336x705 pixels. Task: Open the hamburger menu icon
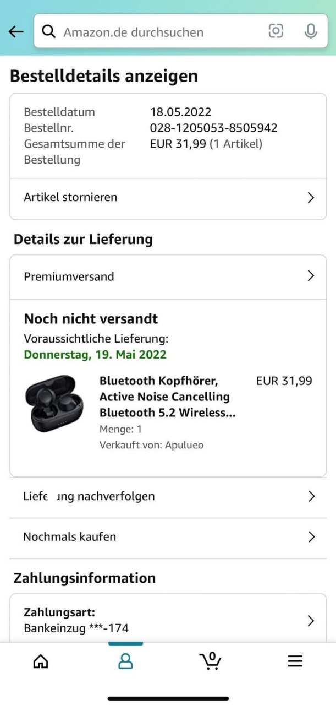[295, 661]
